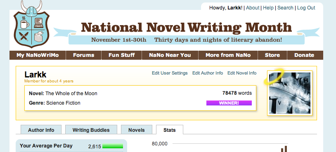Click the November 1st-30th banner text
The width and height of the screenshot is (336, 152).
[x=119, y=40]
